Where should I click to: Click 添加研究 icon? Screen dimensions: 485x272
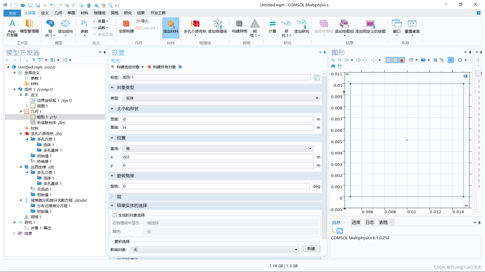[302, 26]
